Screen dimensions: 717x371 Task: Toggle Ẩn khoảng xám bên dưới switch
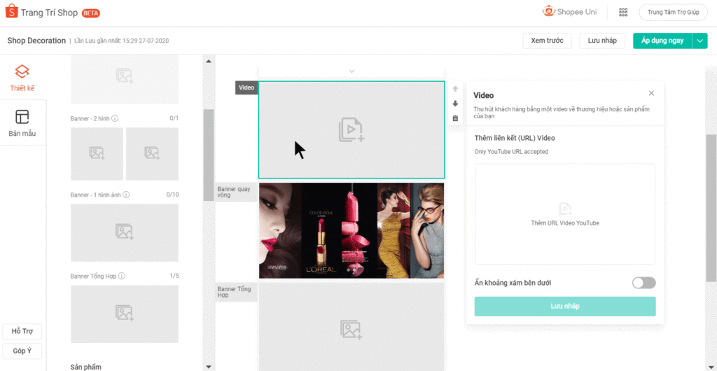[x=643, y=283]
